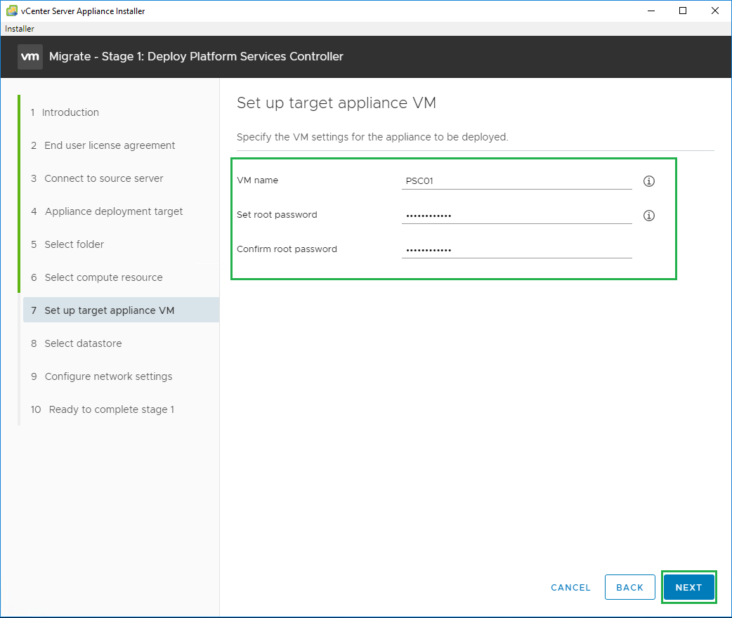Image resolution: width=732 pixels, height=618 pixels.
Task: Click the VMware logo in header
Action: pyautogui.click(x=30, y=57)
